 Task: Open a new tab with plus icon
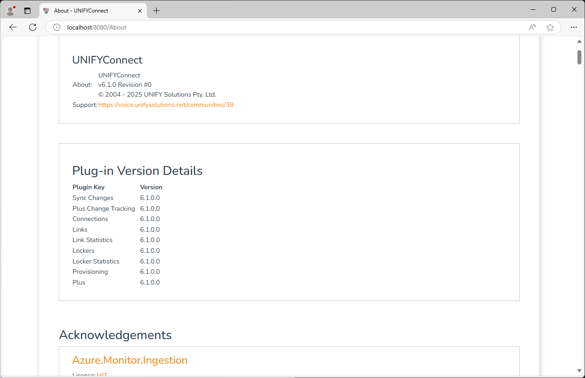[156, 11]
